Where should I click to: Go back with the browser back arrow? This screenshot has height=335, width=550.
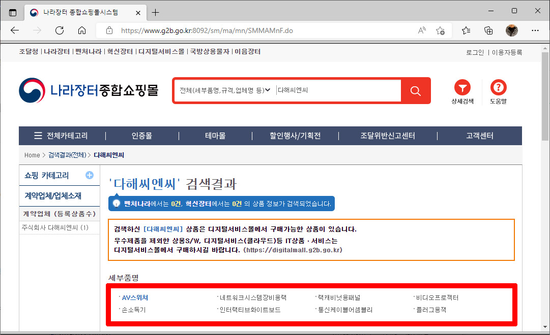click(15, 30)
